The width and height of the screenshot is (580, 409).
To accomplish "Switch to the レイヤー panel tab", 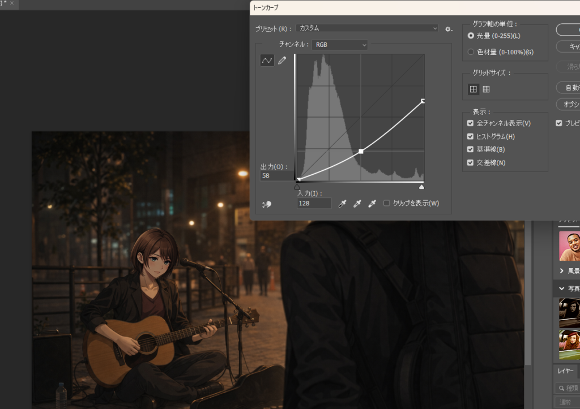I will click(566, 371).
